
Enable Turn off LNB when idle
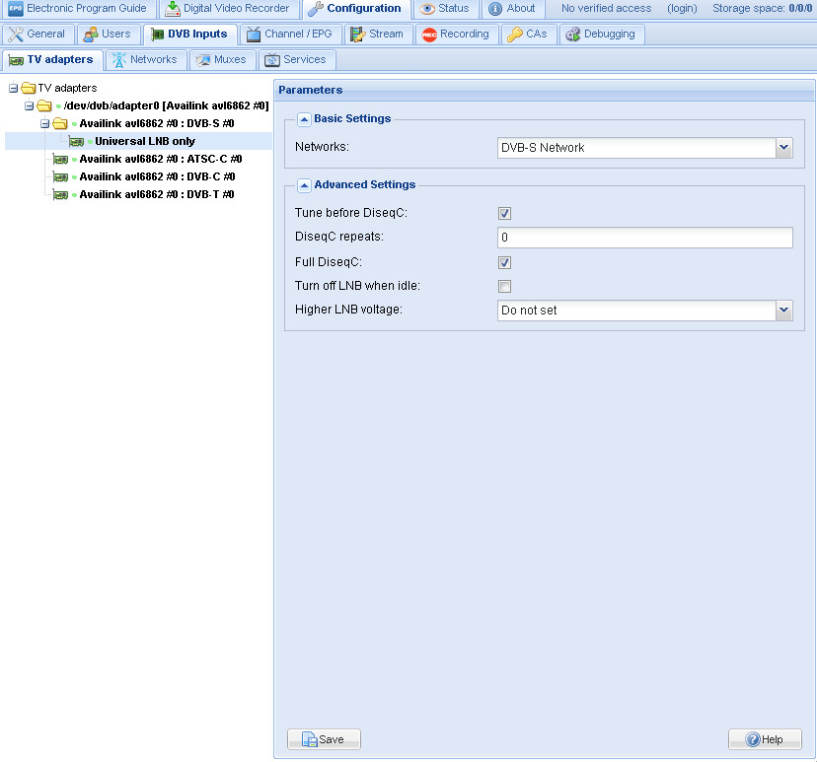click(x=504, y=286)
